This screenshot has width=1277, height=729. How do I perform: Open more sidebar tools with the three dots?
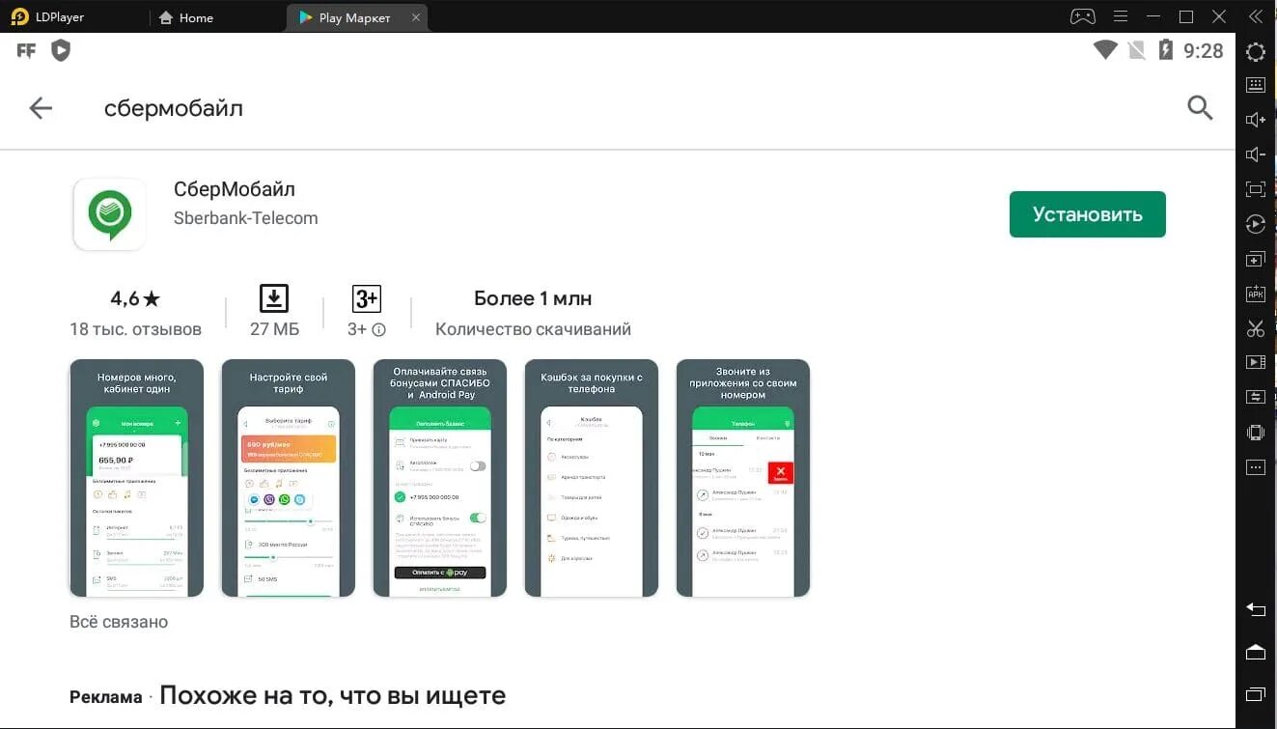click(x=1256, y=467)
